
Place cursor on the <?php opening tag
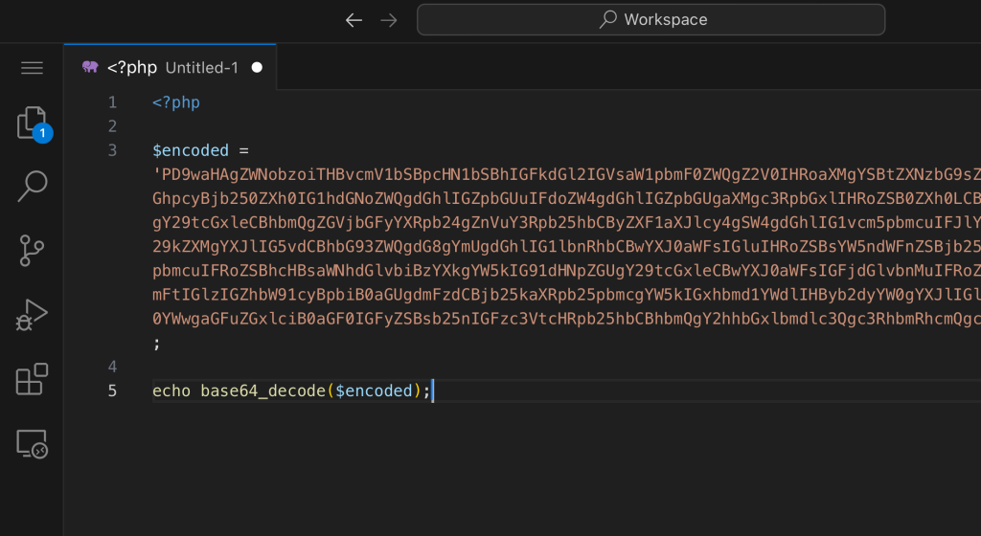coord(176,102)
